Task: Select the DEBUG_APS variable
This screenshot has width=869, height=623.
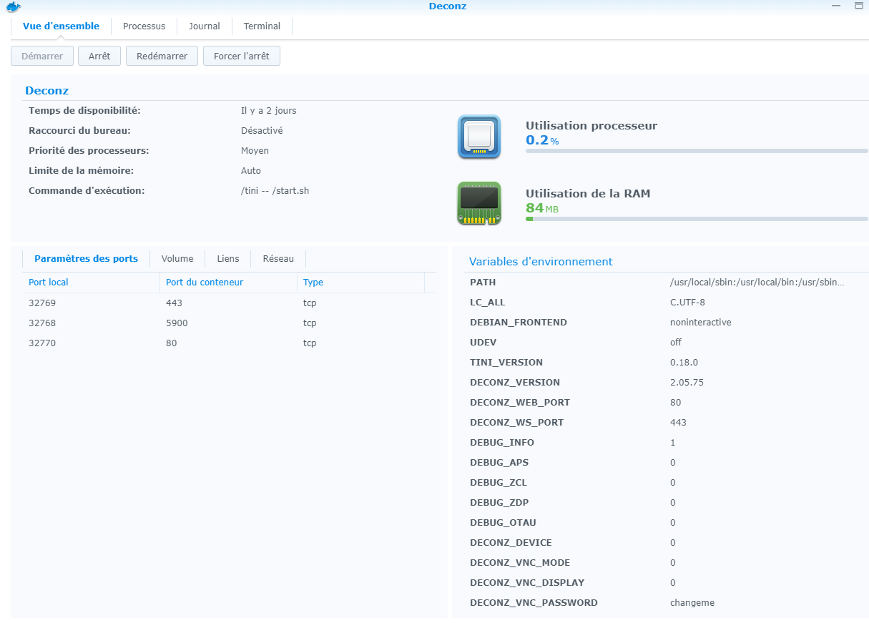Action: pos(499,463)
